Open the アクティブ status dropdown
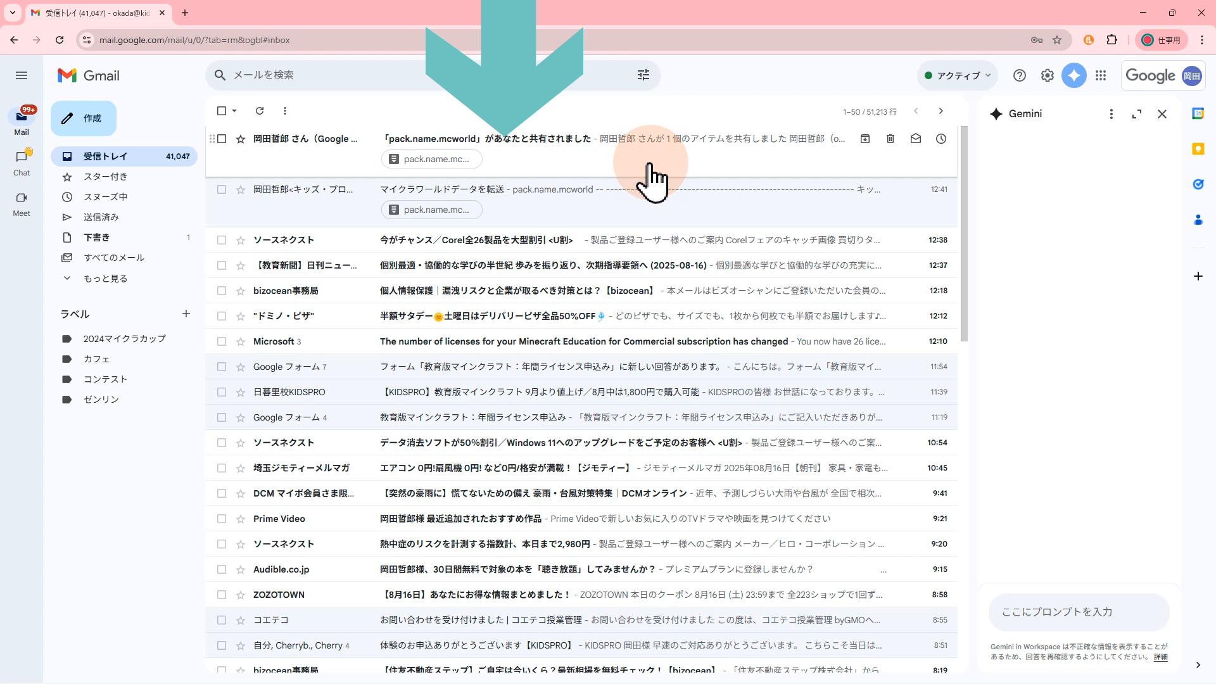The image size is (1216, 684). click(x=958, y=75)
